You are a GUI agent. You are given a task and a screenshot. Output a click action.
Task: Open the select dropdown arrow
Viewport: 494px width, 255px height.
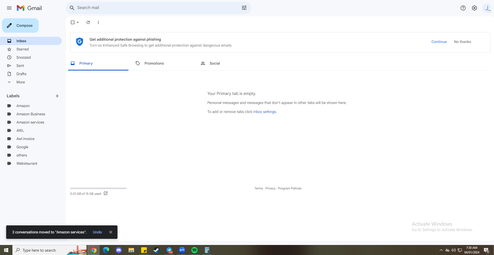pos(78,22)
